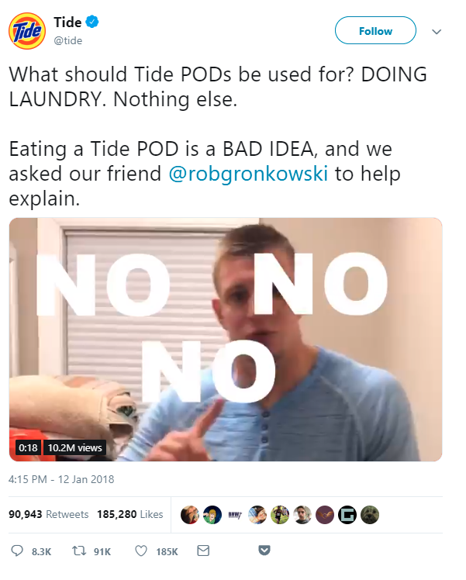466x580 pixels.
Task: Click the reply speech bubble icon
Action: (x=17, y=551)
